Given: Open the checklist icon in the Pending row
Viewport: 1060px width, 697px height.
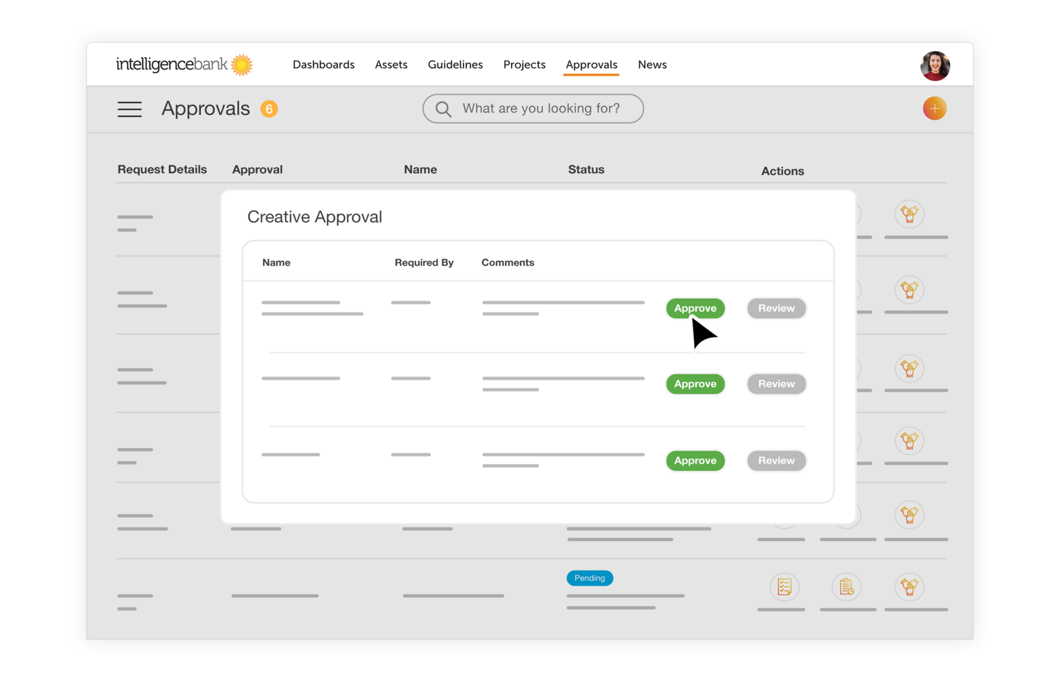Looking at the screenshot, I should point(784,587).
